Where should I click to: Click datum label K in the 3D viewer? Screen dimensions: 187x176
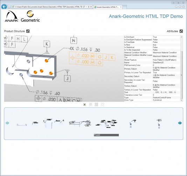[47, 44]
